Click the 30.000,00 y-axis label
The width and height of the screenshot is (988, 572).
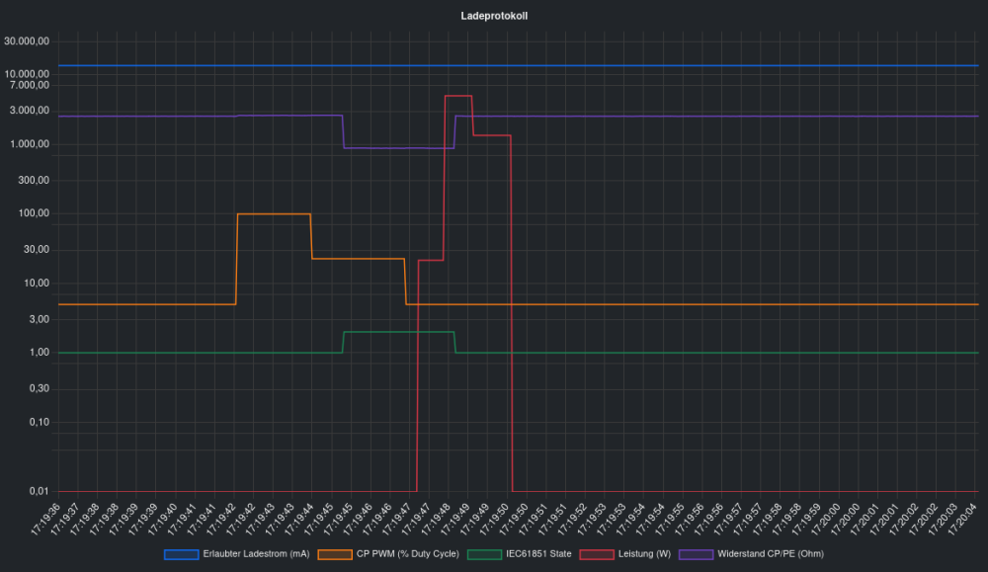(27, 41)
